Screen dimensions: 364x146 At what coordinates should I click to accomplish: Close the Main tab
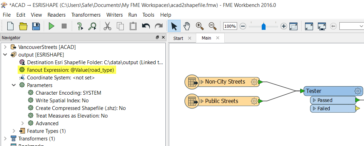tap(217, 38)
